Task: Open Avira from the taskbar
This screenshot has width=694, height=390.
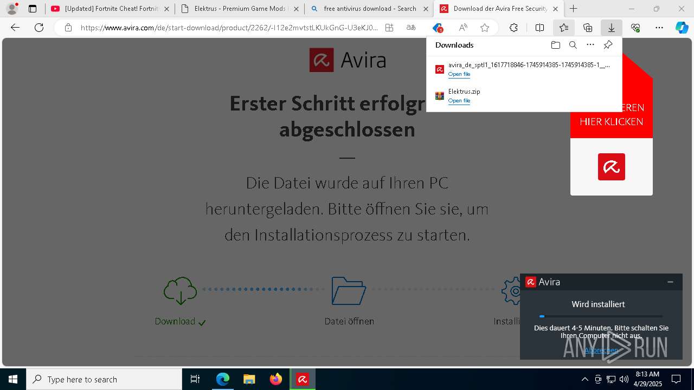Action: 303,379
